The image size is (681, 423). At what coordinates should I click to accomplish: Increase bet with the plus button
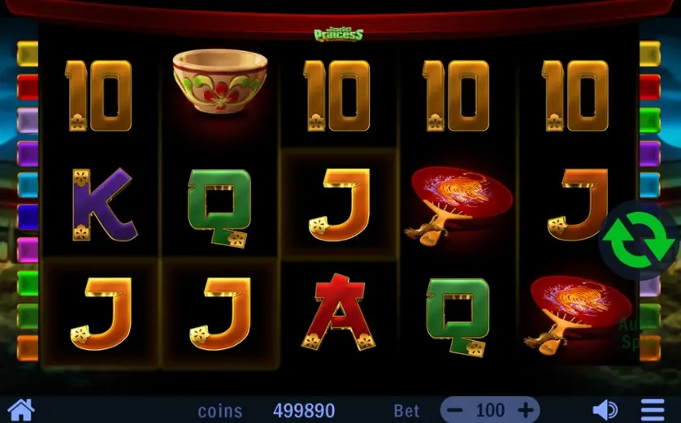(526, 409)
